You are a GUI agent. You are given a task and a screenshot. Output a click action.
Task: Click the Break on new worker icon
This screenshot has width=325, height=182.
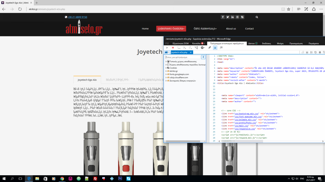[196, 47]
